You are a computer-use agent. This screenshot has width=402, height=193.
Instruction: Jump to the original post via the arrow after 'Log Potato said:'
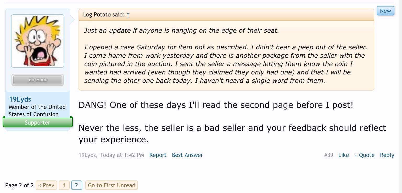pyautogui.click(x=128, y=15)
